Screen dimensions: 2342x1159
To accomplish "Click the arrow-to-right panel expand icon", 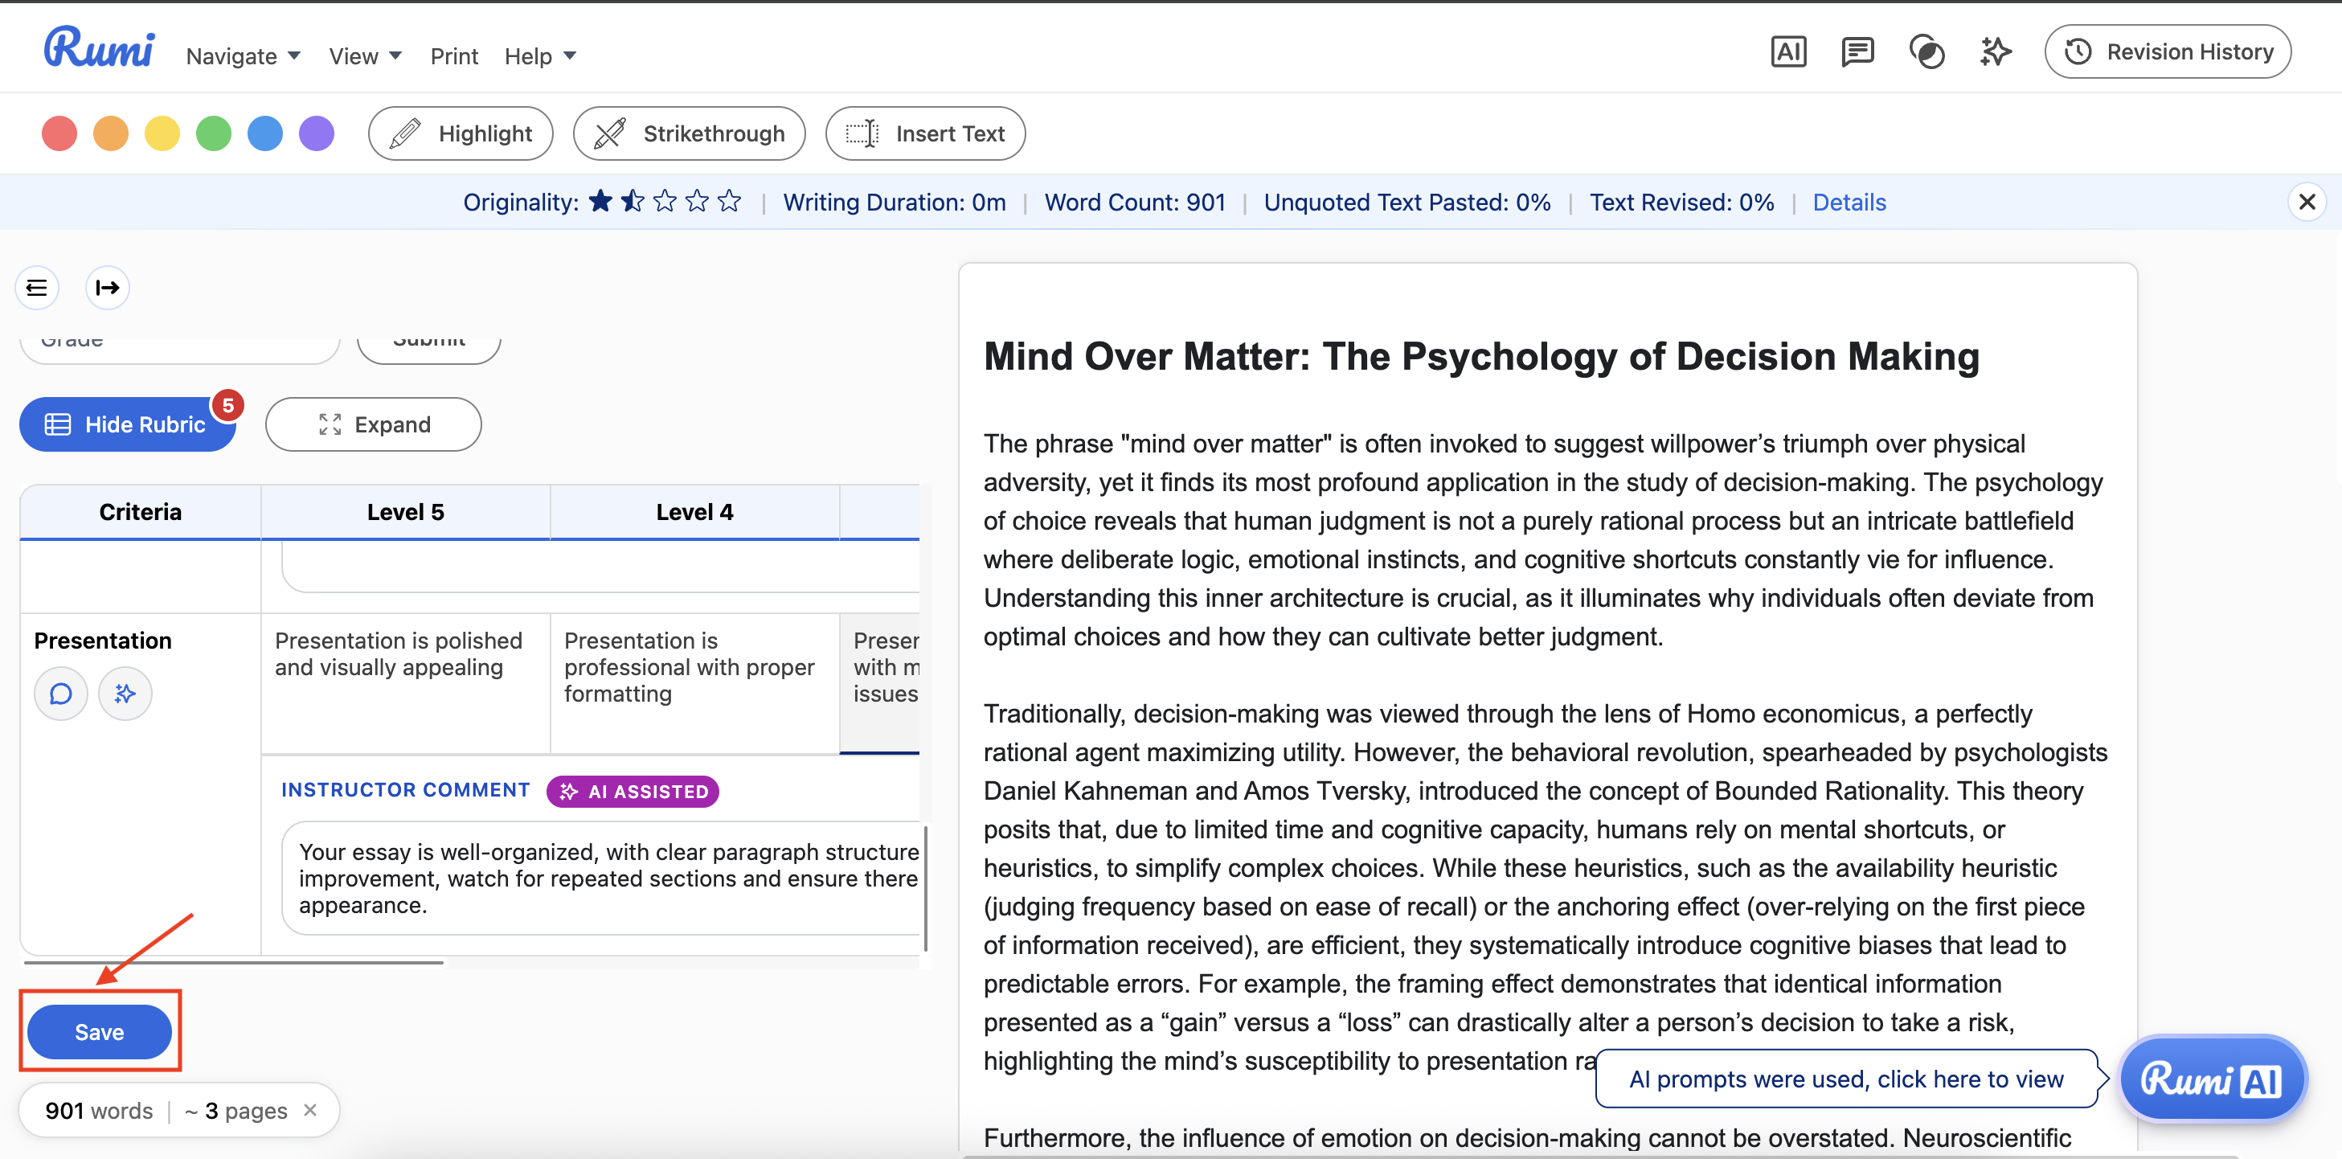I will 107,289.
